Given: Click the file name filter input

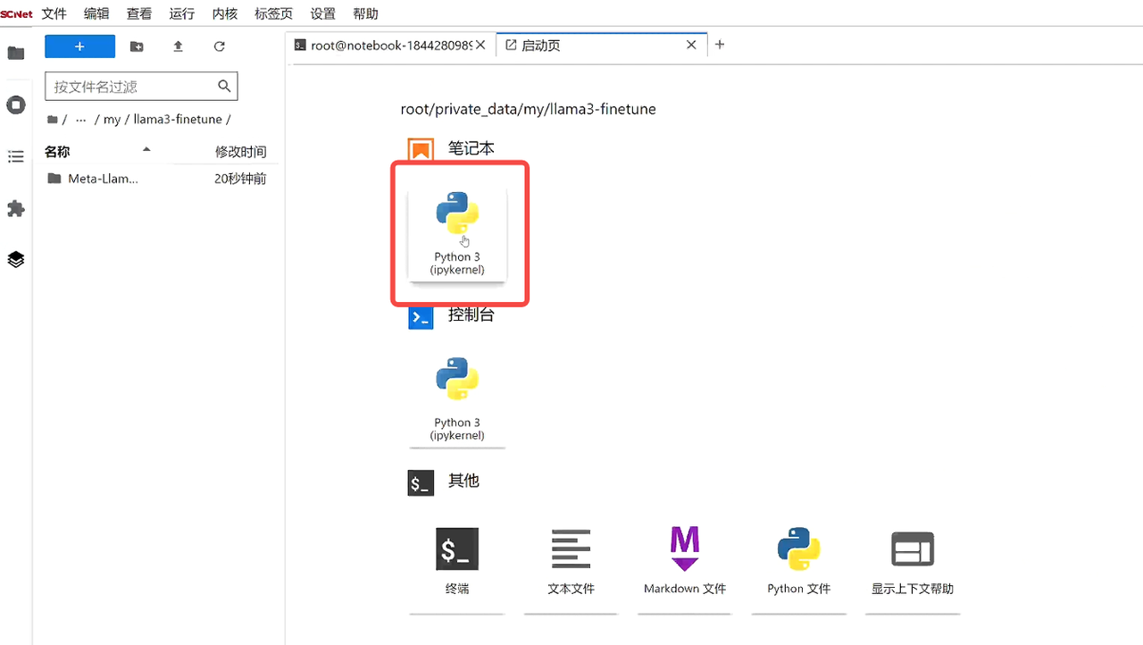Looking at the screenshot, I should click(x=132, y=87).
